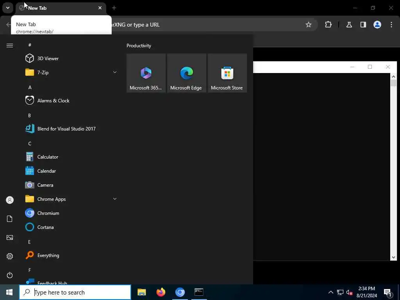Select the Productivity group heading

139,46
